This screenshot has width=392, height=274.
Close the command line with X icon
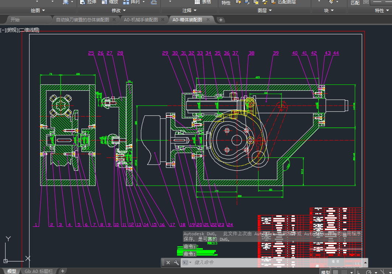(x=168, y=263)
